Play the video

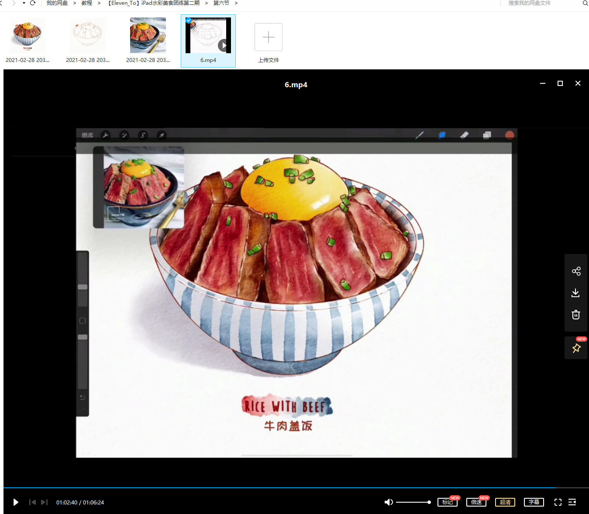coord(16,502)
